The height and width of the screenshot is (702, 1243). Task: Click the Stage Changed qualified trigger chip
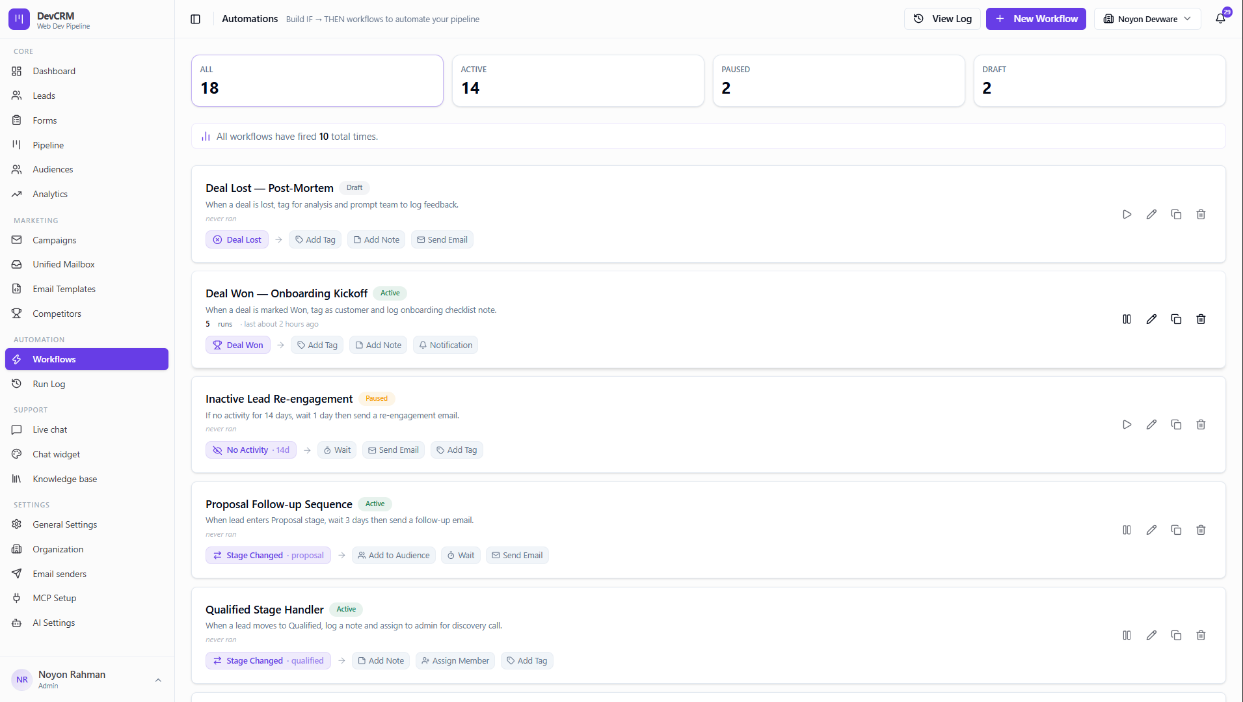(x=268, y=660)
